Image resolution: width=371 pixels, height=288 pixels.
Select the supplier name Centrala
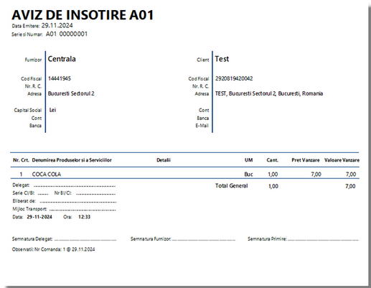[62, 59]
